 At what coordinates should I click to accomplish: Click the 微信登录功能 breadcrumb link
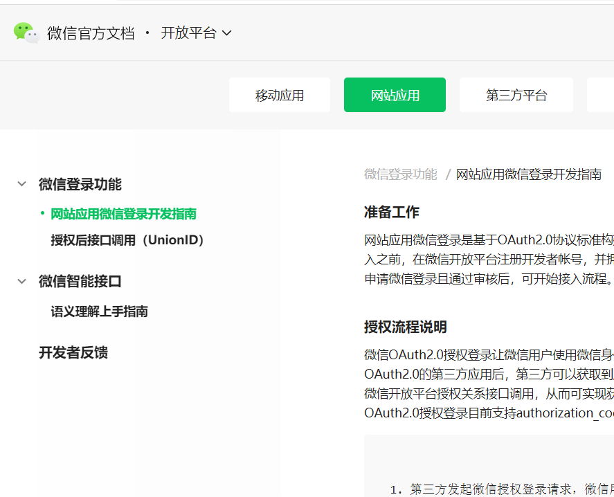click(400, 174)
